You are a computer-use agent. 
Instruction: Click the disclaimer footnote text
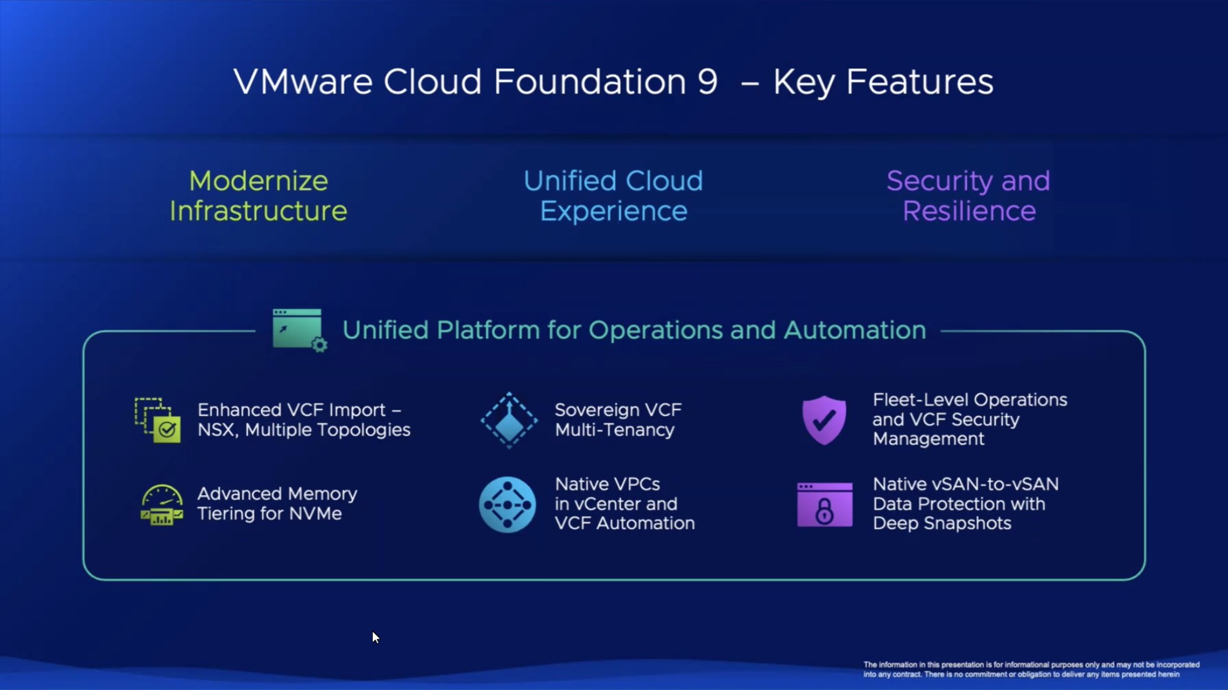click(1031, 669)
